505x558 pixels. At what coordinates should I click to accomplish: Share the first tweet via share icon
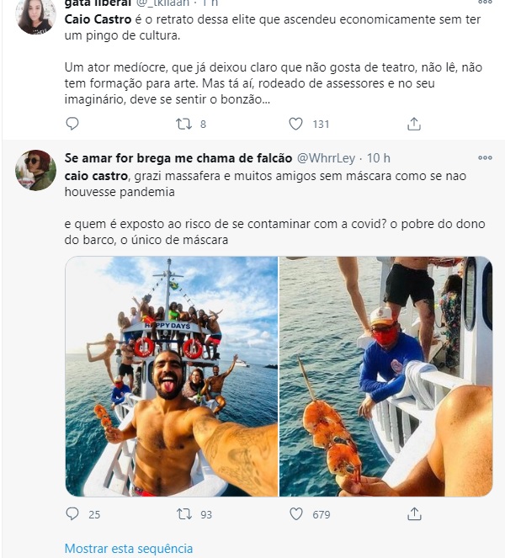click(x=414, y=124)
